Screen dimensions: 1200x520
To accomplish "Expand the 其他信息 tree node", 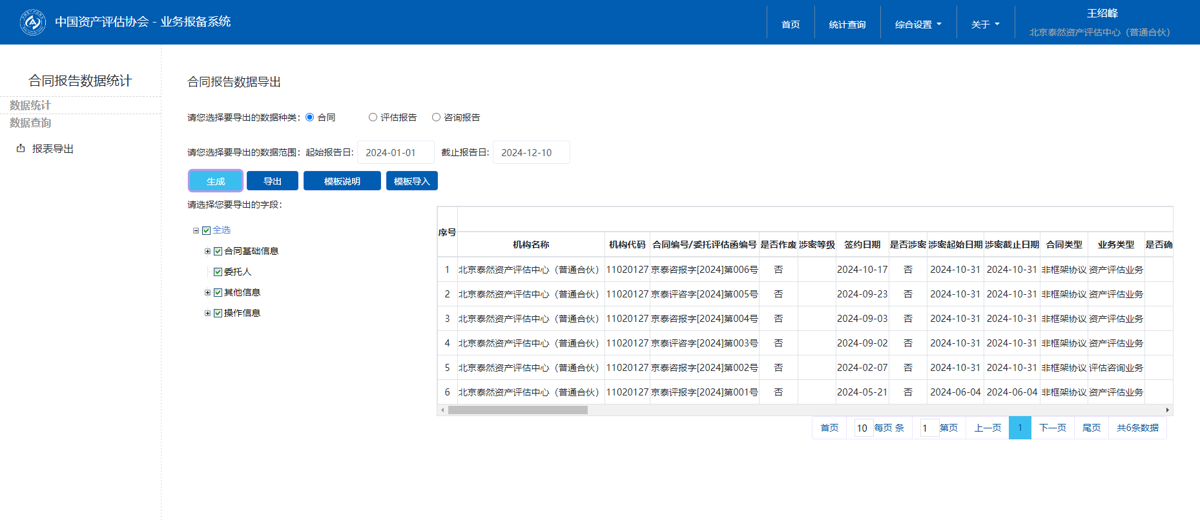I will coord(207,293).
